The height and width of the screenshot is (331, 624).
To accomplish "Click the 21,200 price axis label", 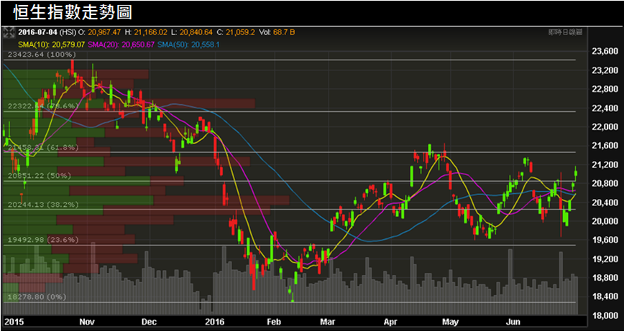I will [605, 164].
